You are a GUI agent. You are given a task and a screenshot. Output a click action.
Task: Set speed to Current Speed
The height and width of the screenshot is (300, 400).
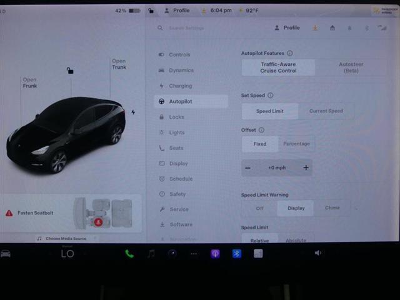(326, 111)
